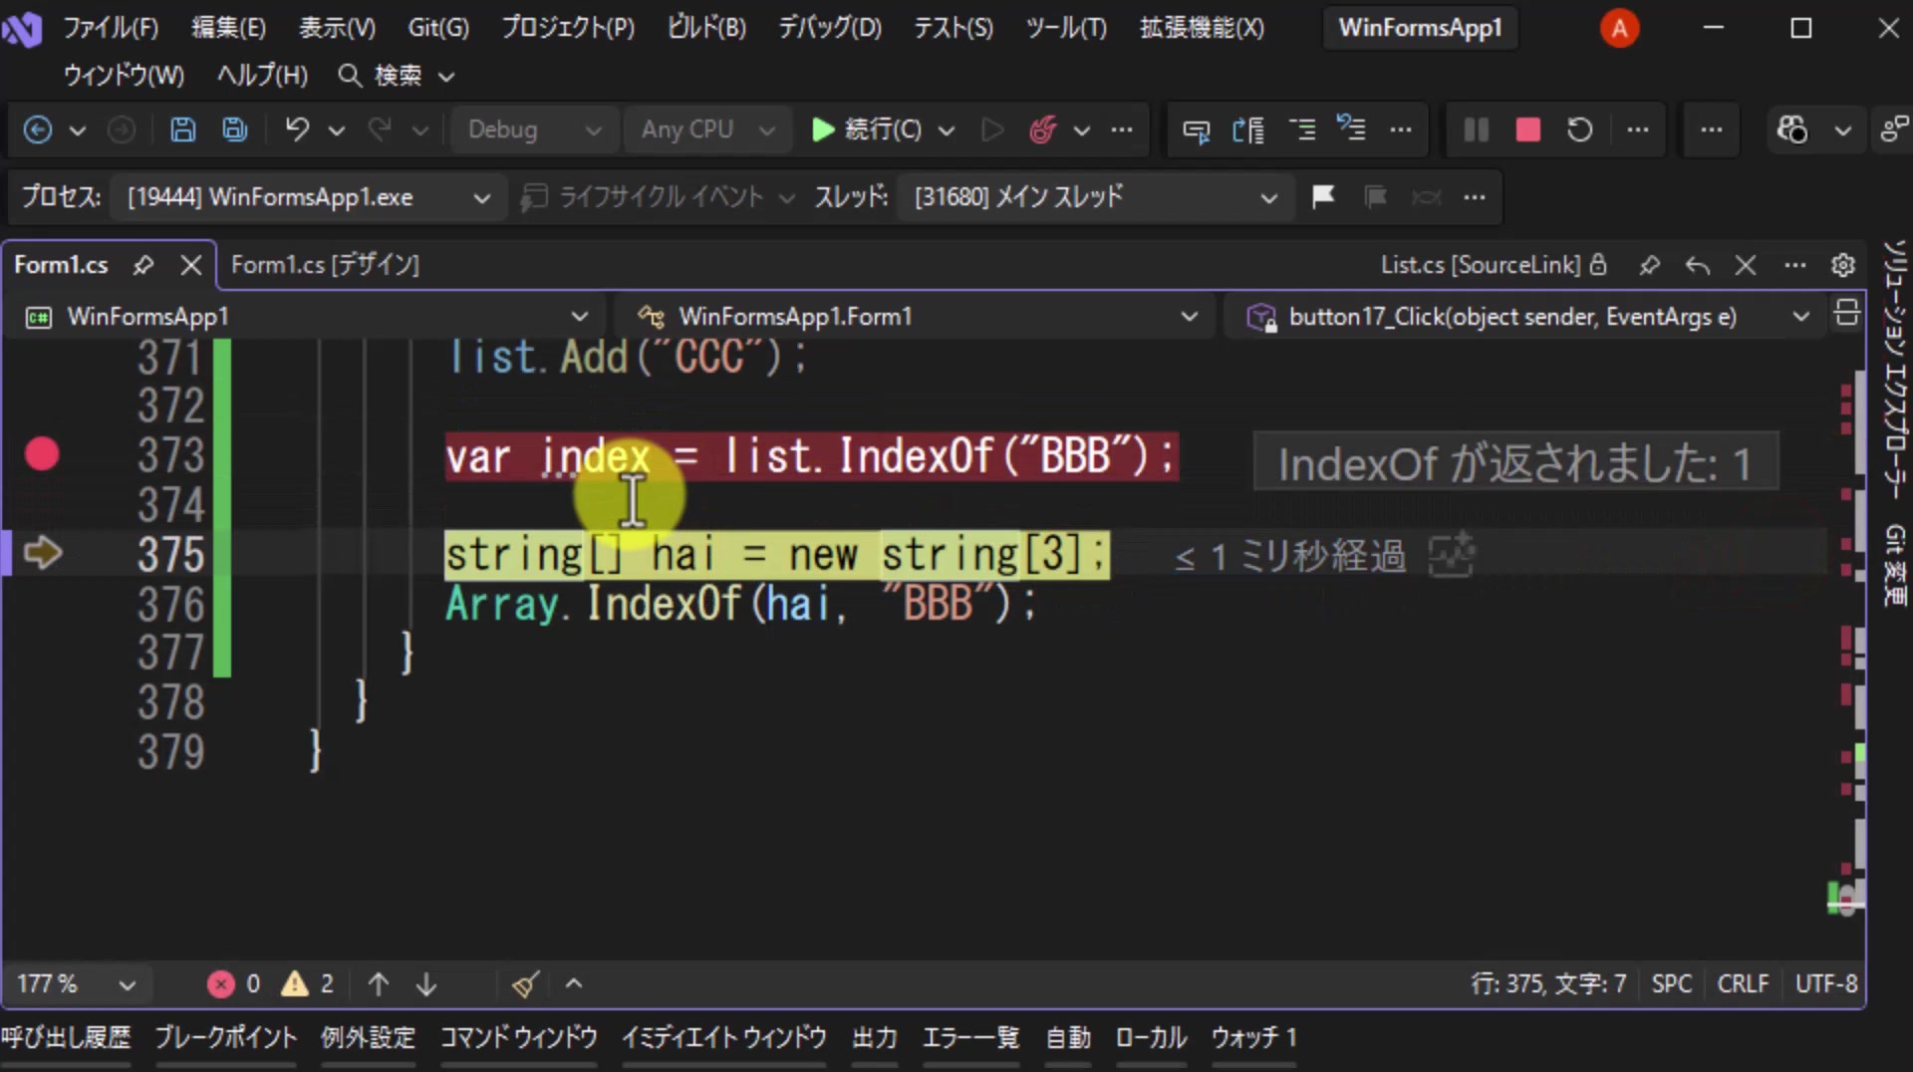Click the Save file icon
This screenshot has width=1913, height=1072.
pyautogui.click(x=182, y=130)
